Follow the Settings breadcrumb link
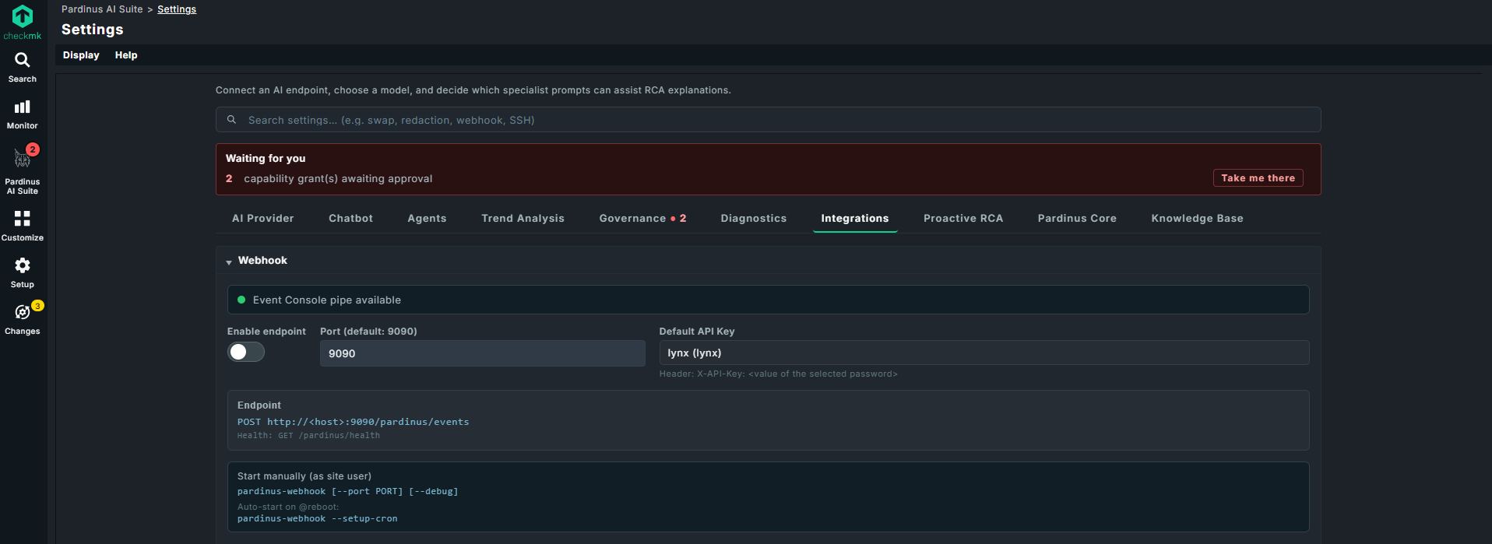This screenshot has height=544, width=1492. coord(177,9)
